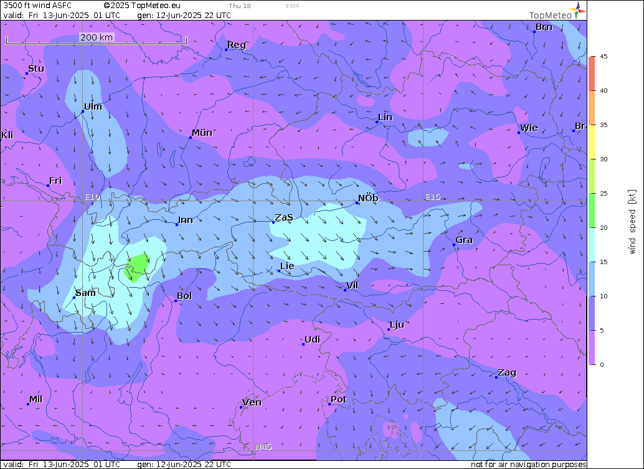Click the green wind maximum patch near Sam
The image size is (644, 469).
[x=137, y=267]
